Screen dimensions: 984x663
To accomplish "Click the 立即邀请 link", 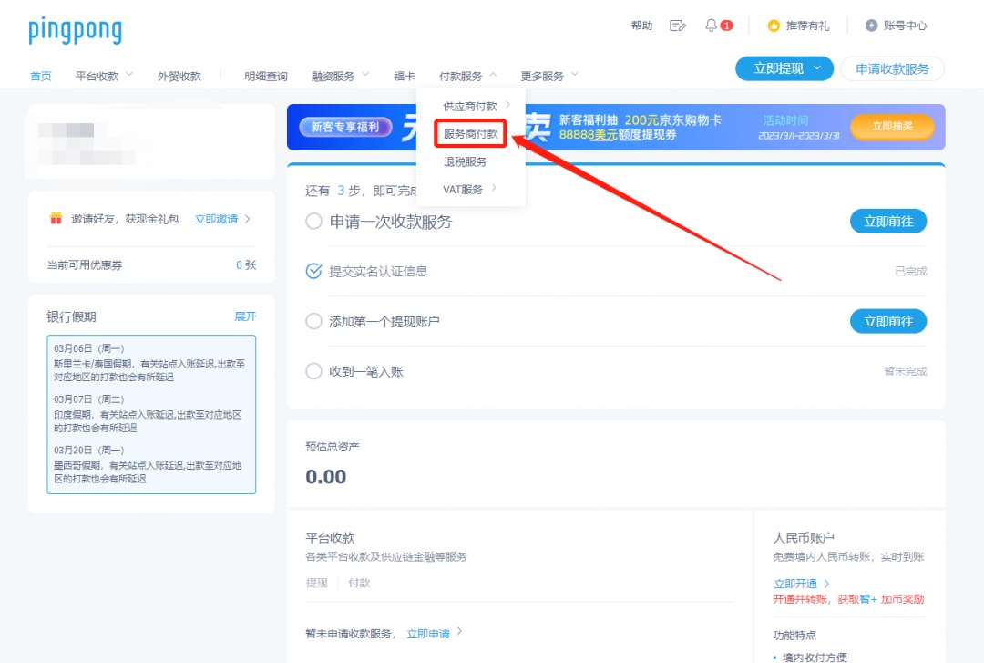I will click(221, 219).
